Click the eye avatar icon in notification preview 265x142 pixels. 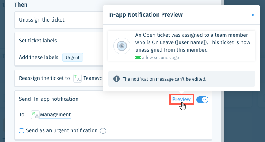(122, 46)
